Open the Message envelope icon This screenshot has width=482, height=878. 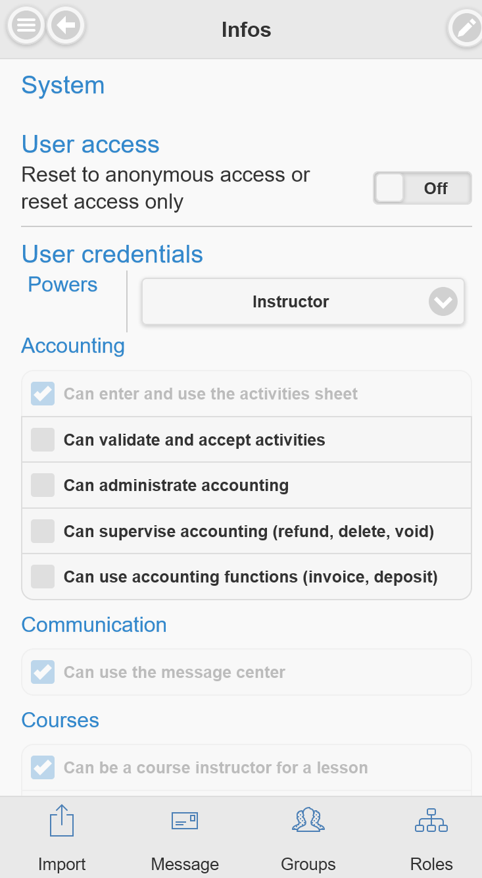185,821
